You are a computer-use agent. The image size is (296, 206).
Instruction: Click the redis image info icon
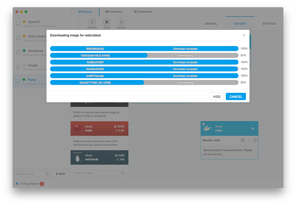[x=82, y=130]
